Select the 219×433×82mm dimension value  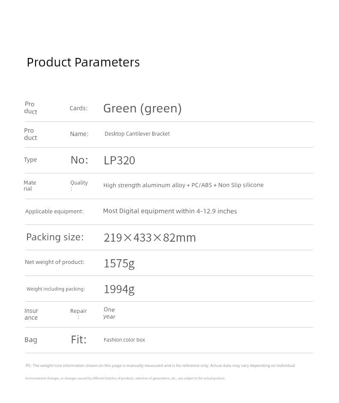150,238
